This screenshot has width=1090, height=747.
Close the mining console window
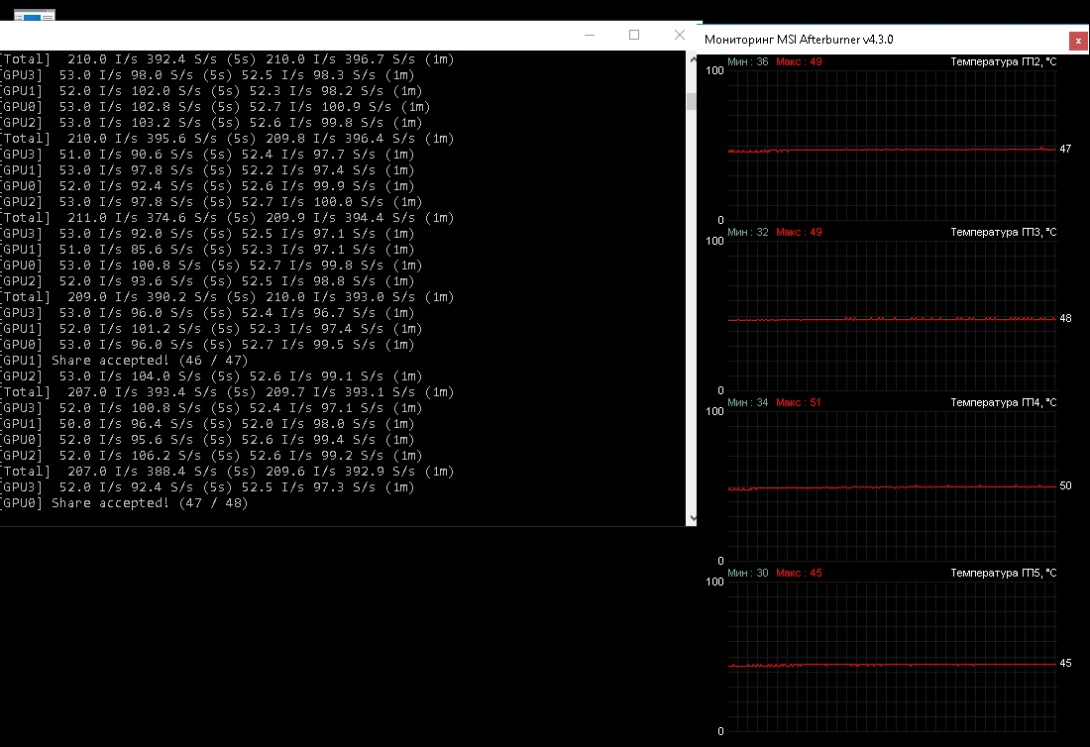(x=679, y=35)
